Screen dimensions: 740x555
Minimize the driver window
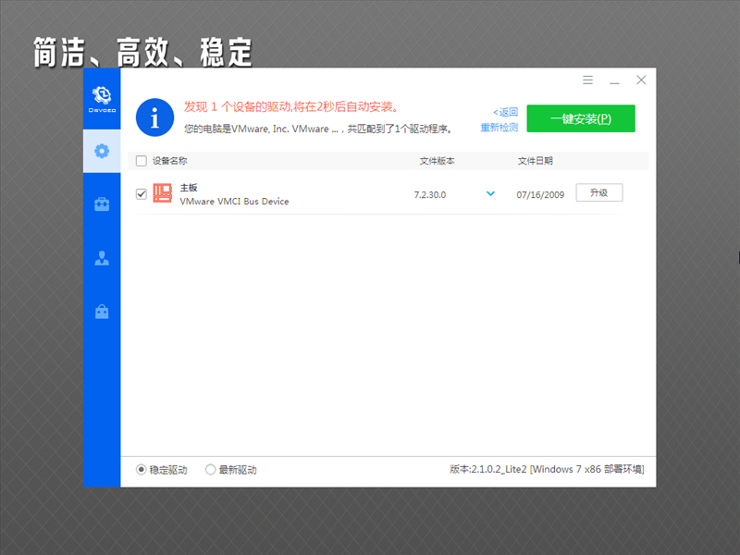click(614, 81)
